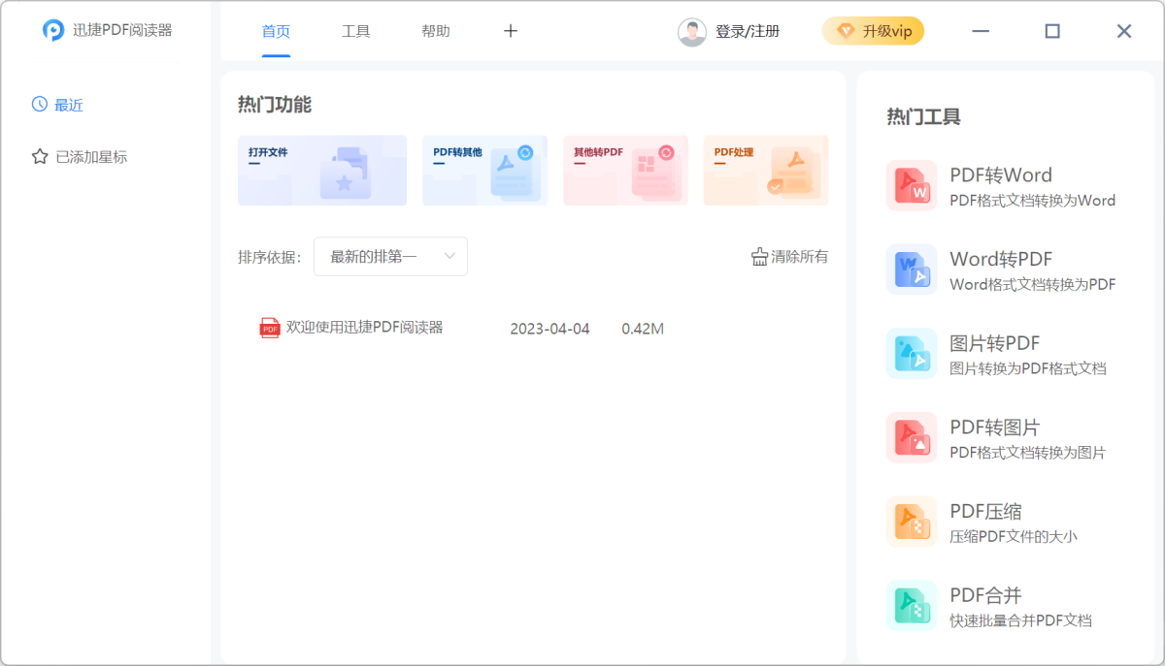Click the 登录/注册 link
The image size is (1165, 666).
(748, 32)
